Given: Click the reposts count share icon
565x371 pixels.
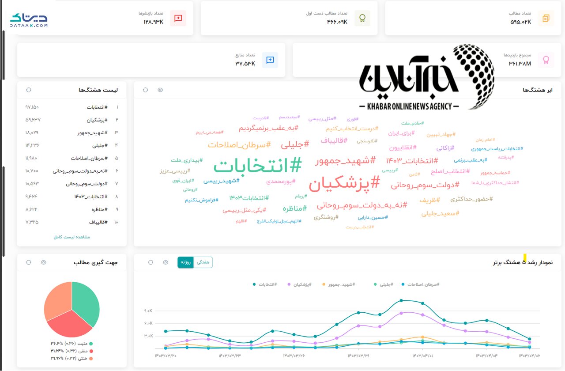Looking at the screenshot, I should click(x=178, y=18).
